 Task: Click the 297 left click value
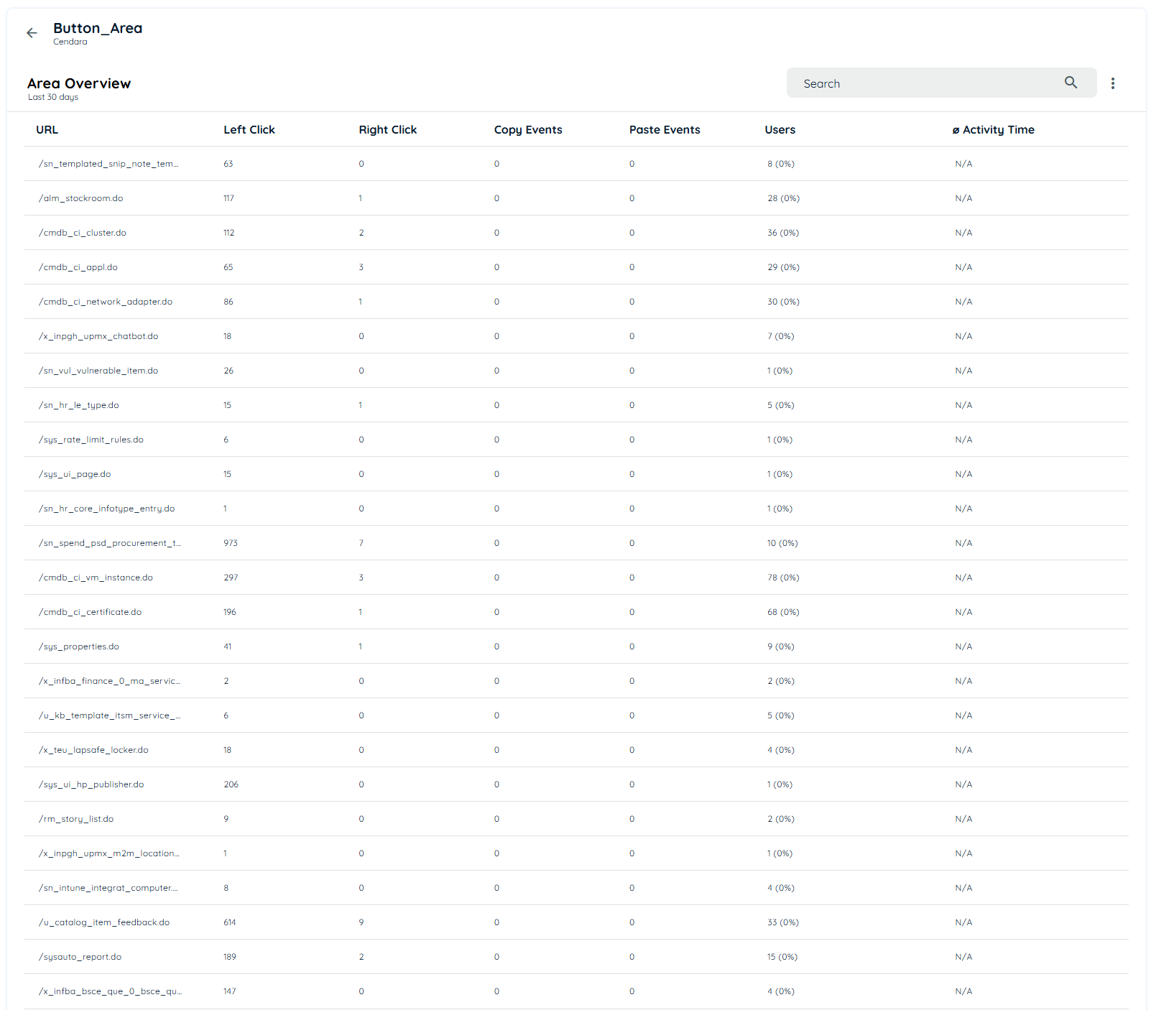pyautogui.click(x=231, y=578)
